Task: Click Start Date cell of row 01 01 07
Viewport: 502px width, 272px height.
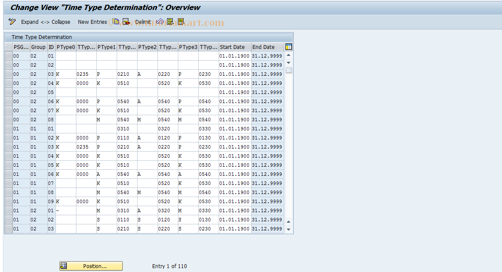Action: click(x=235, y=184)
